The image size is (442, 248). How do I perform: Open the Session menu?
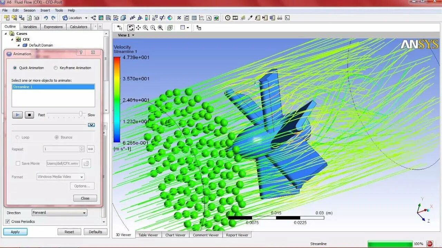(x=29, y=10)
